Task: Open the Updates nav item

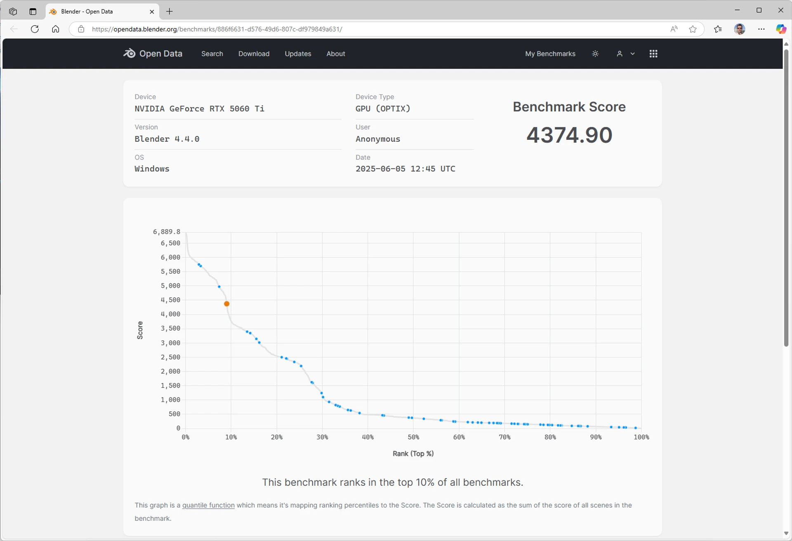Action: (298, 54)
